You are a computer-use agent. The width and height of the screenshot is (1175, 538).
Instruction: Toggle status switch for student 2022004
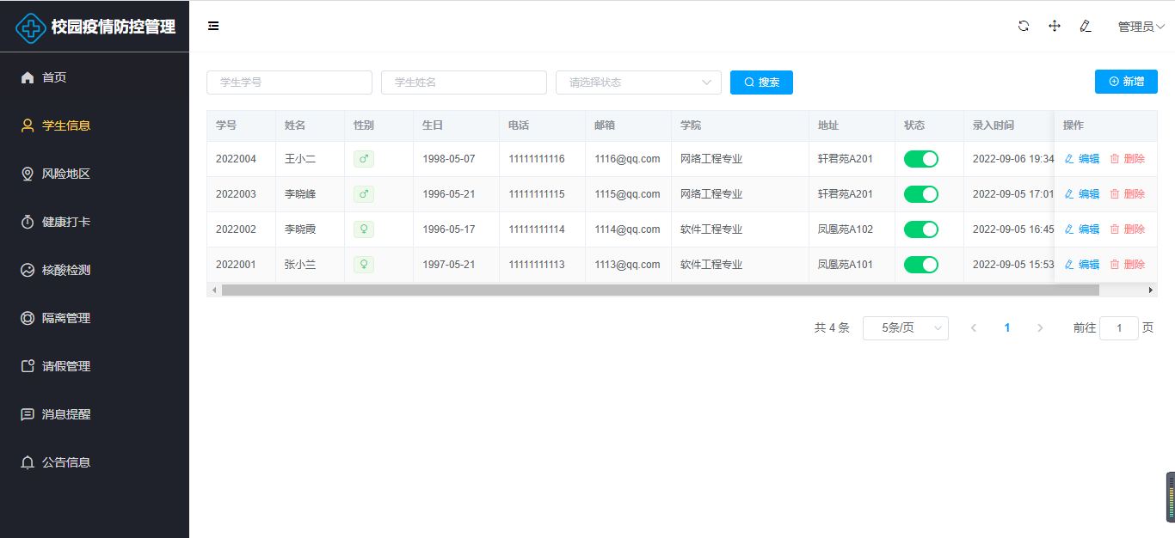[920, 159]
